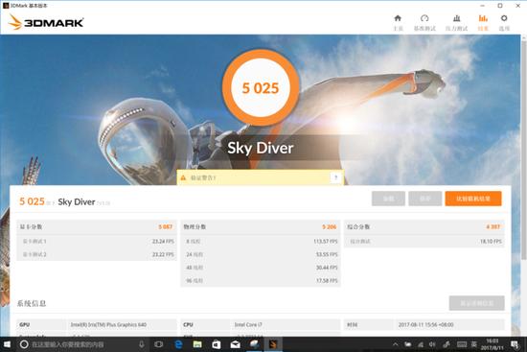Image resolution: width=527 pixels, height=352 pixels.
Task: Show hidden system tray icons
Action: (395, 344)
